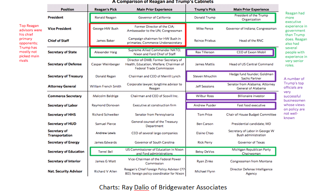Click the 'Commerce Secretary' row label

65,96
